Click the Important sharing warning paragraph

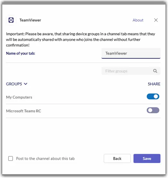[81, 40]
